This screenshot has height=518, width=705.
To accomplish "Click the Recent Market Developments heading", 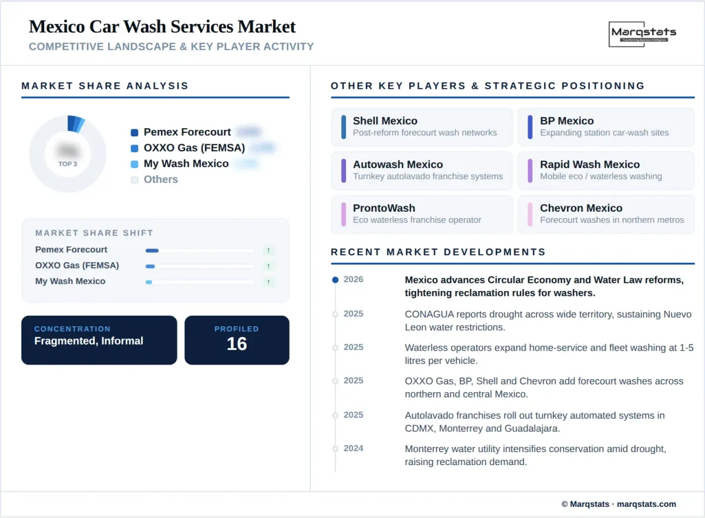I will click(438, 252).
